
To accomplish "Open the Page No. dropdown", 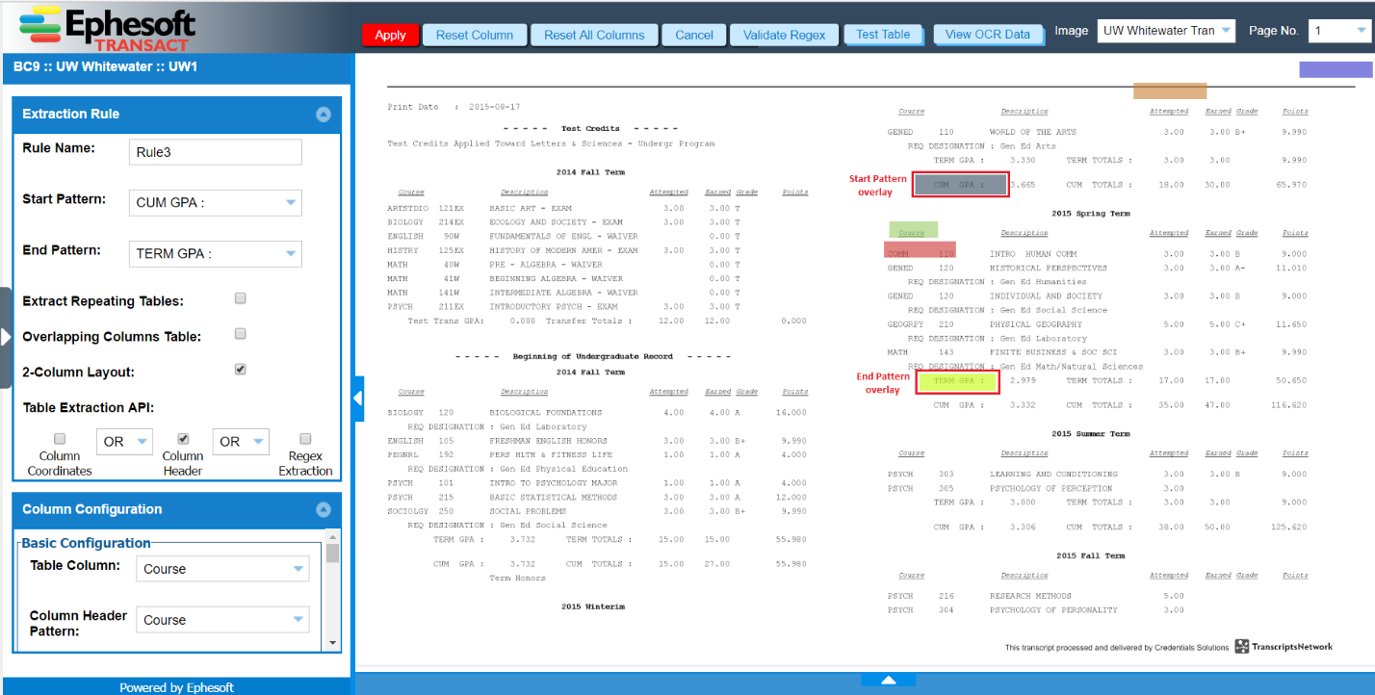I will [1361, 31].
